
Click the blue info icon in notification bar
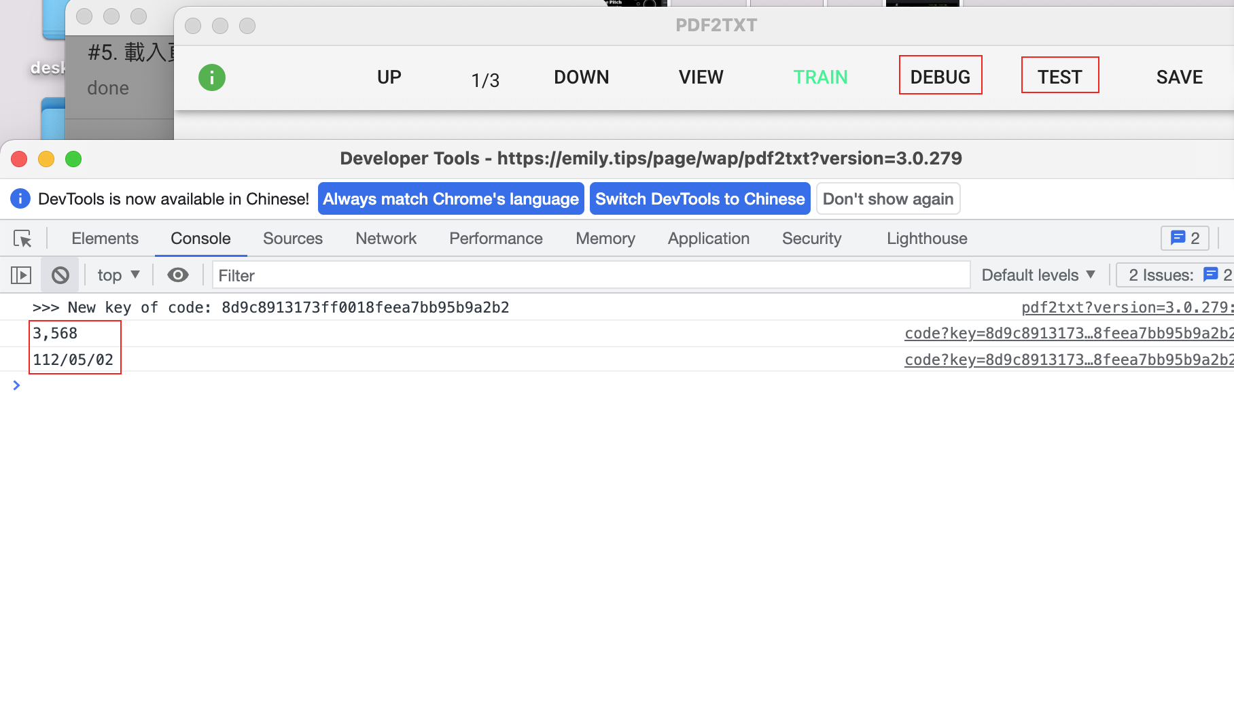(x=20, y=199)
